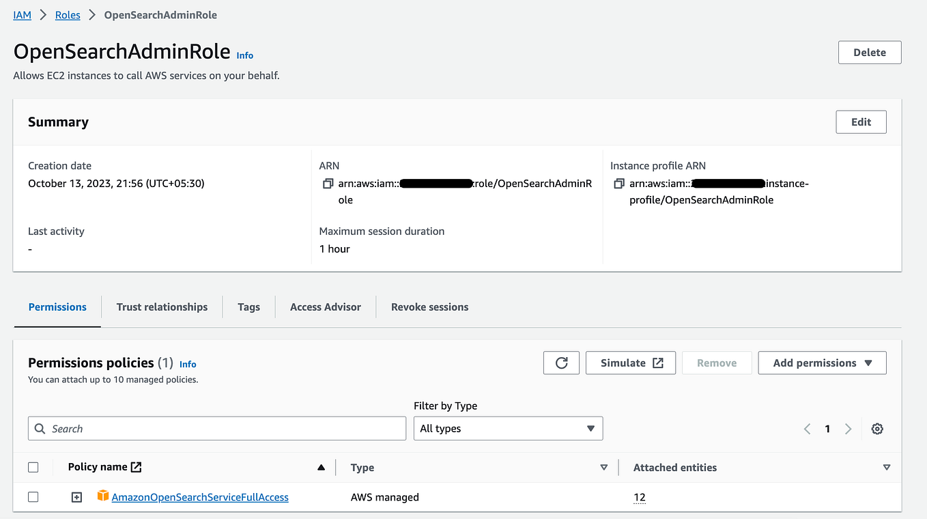This screenshot has width=927, height=519.
Task: Switch to the Trust relationships tab
Action: 162,307
